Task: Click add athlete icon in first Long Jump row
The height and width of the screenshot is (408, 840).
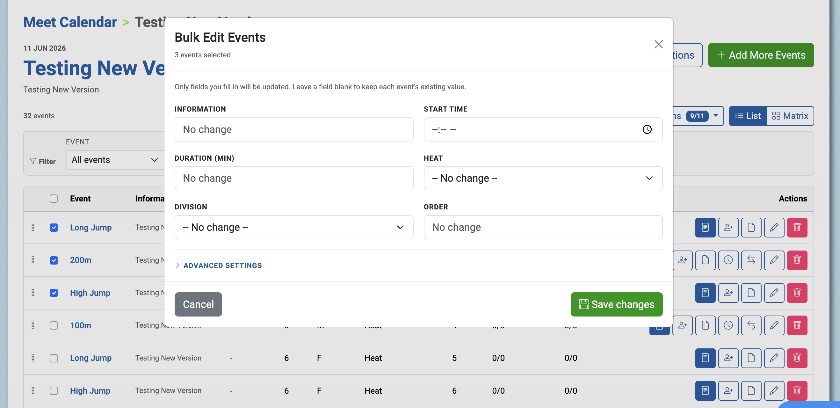Action: coord(728,227)
